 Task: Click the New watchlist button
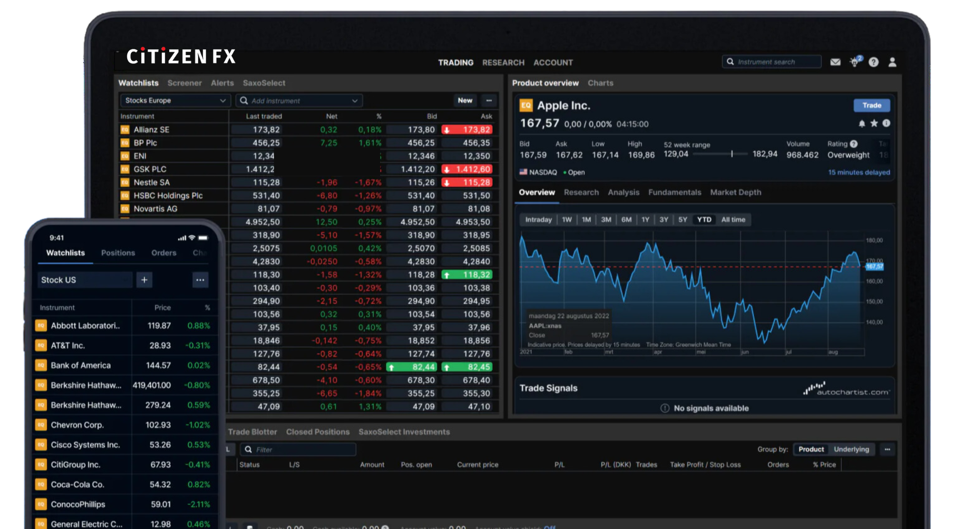(465, 100)
